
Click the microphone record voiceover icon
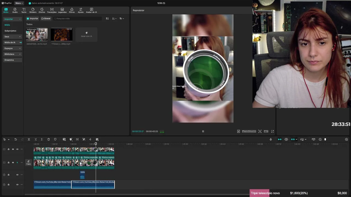pos(271,140)
